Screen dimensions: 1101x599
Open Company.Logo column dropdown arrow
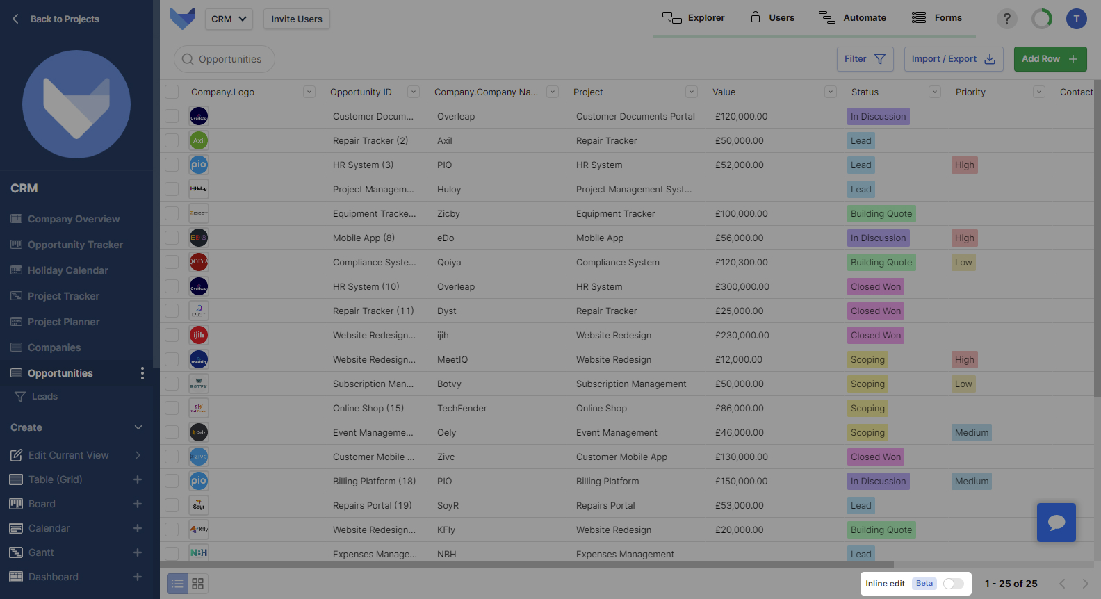[309, 92]
